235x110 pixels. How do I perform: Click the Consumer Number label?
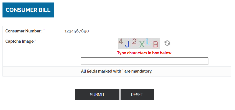coord(24,31)
